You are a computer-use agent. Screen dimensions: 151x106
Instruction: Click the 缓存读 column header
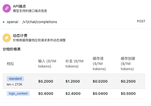point(99,64)
